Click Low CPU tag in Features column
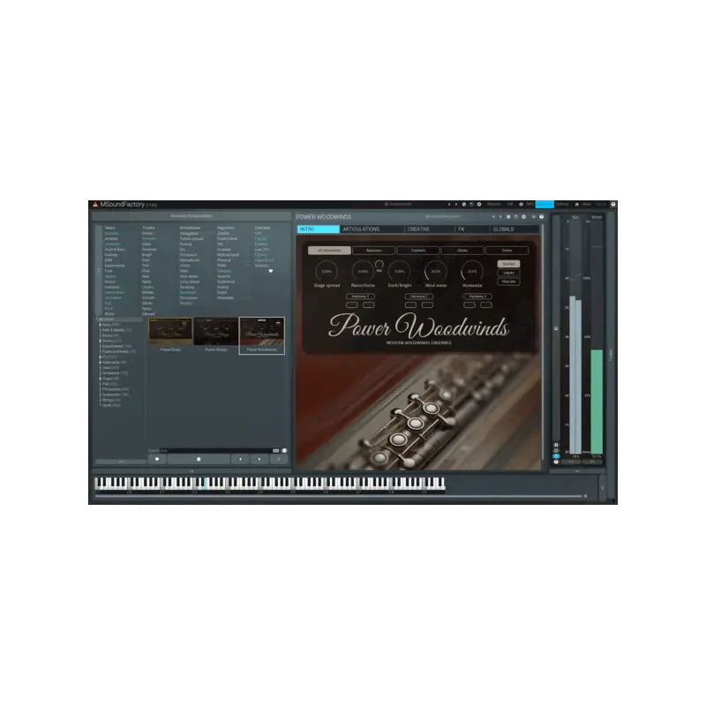 pyautogui.click(x=262, y=250)
